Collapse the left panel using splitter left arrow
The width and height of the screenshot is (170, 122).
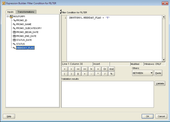pos(61,10)
